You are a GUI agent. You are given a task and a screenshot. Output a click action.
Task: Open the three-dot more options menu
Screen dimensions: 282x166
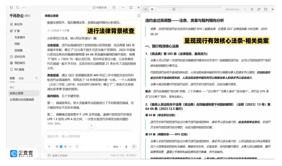tap(24, 8)
